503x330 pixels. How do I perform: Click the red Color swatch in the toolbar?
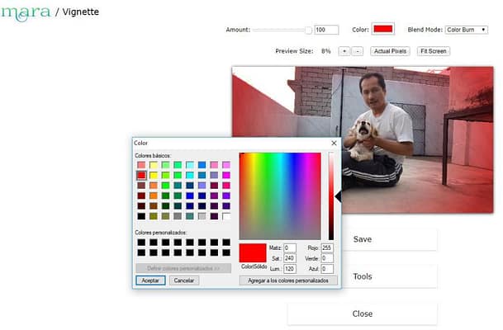pyautogui.click(x=383, y=30)
